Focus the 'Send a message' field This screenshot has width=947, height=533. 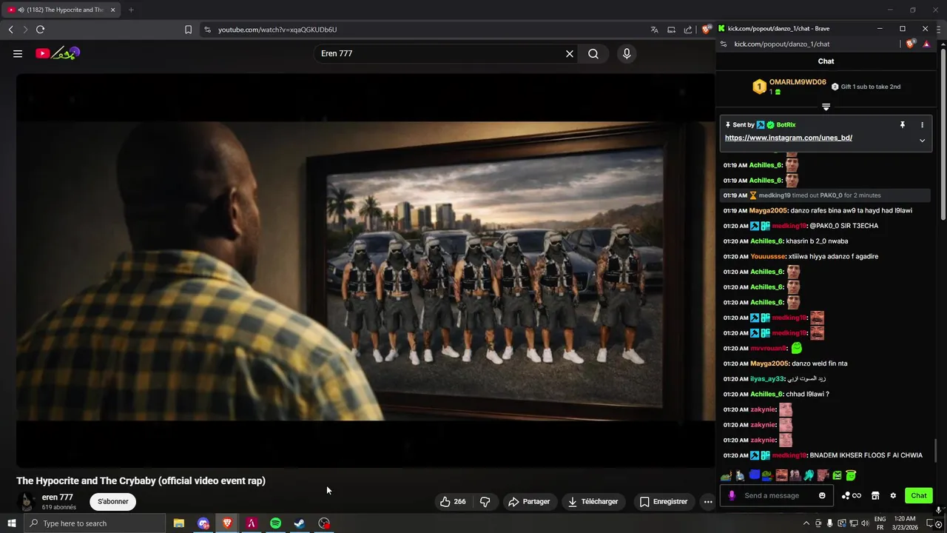pyautogui.click(x=777, y=495)
